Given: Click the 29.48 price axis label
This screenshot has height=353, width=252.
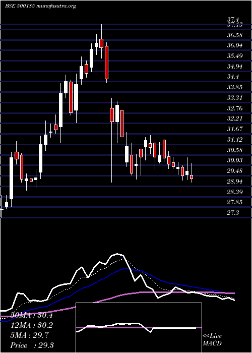Looking at the screenshot, I should click(235, 171).
